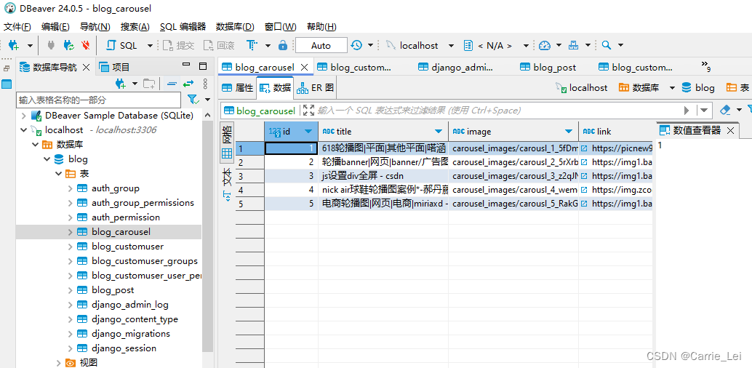The height and width of the screenshot is (368, 752).
Task: Click the expand filter panel icon
Action: (x=308, y=111)
